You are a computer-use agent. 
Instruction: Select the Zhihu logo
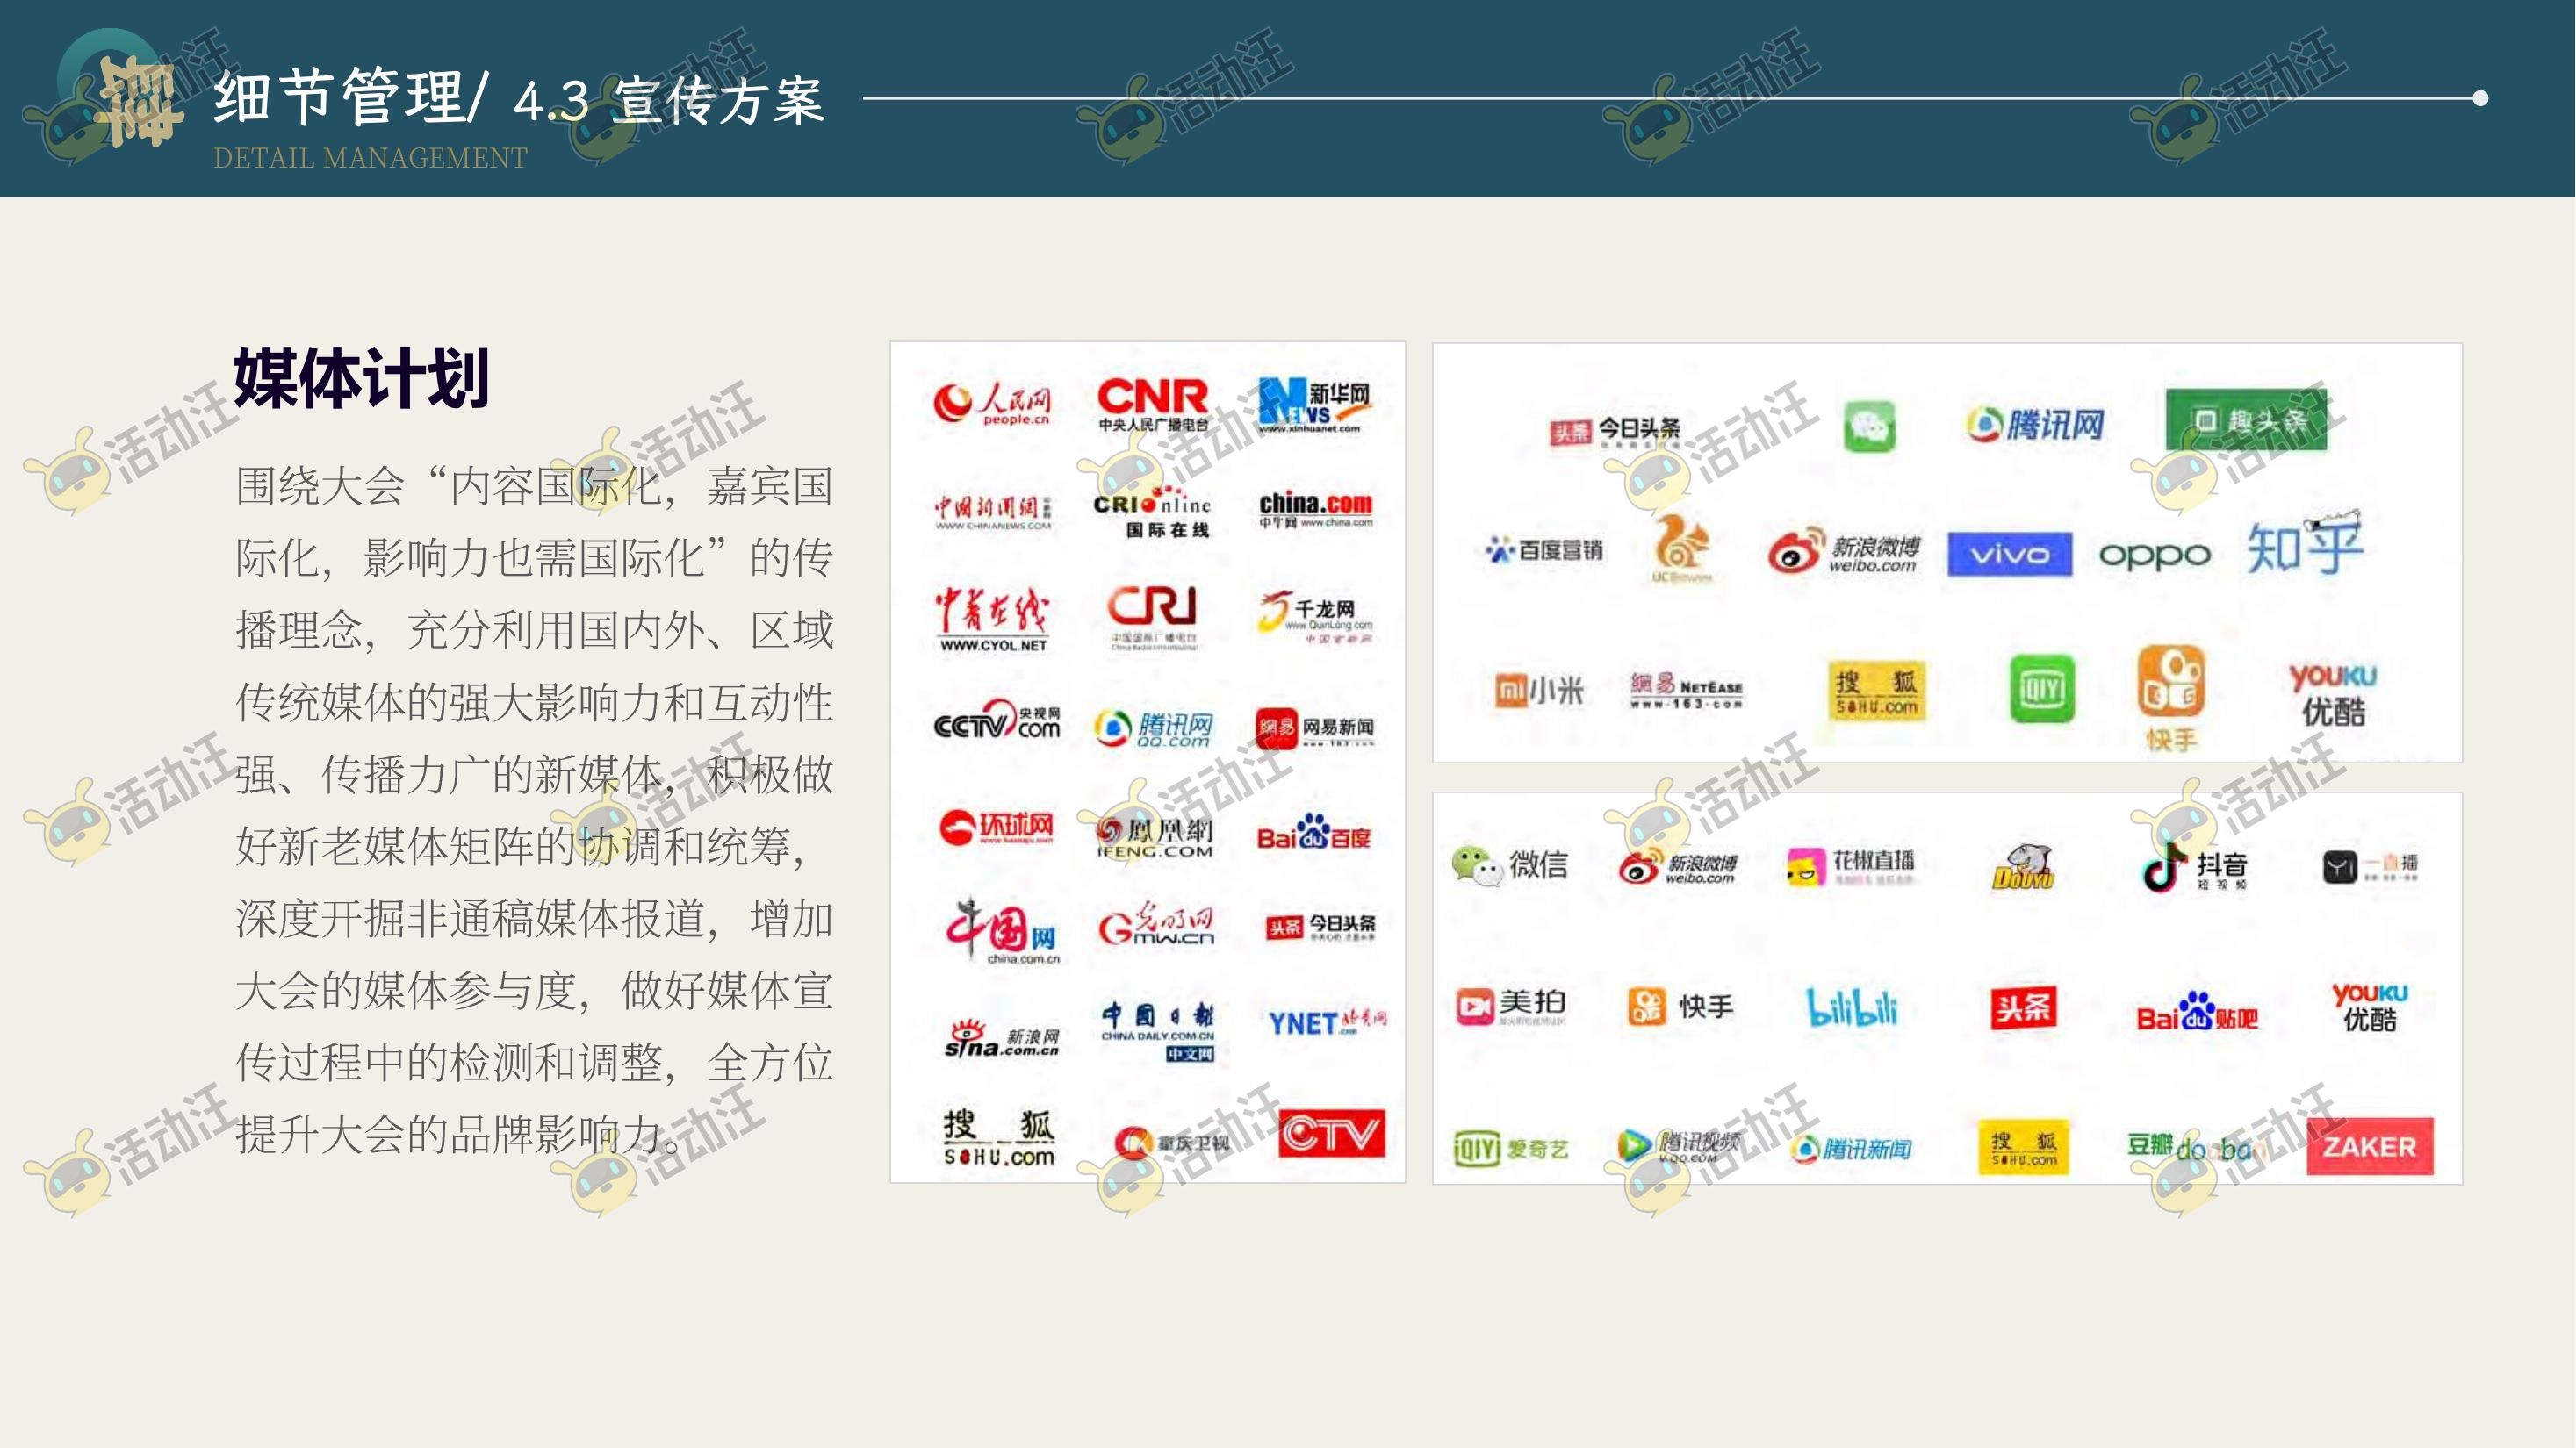tap(2304, 547)
